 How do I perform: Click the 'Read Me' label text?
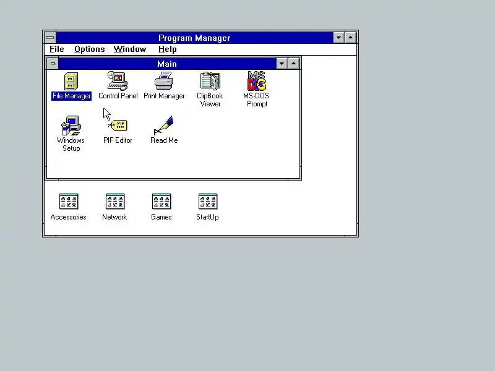tap(164, 140)
